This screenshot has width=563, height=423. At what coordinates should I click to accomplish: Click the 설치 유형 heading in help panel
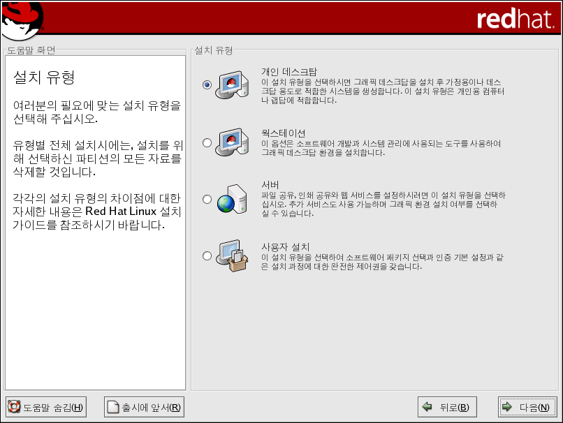(45, 77)
